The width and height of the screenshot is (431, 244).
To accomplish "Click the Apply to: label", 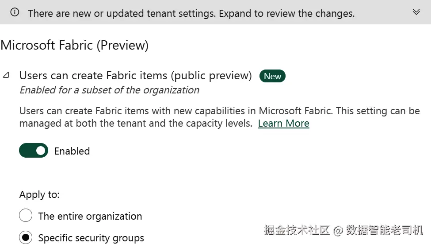I will click(39, 195).
